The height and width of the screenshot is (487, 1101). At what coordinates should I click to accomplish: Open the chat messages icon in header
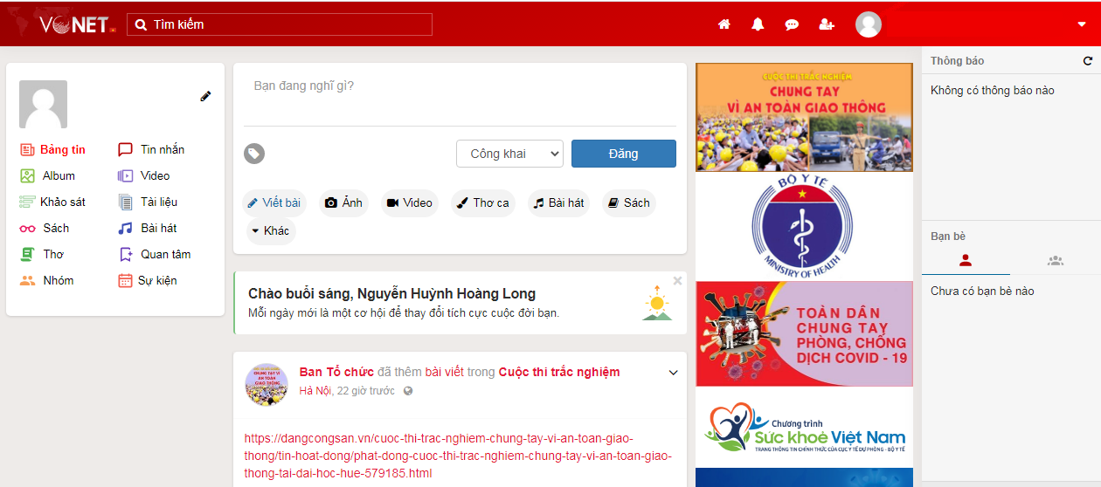click(x=792, y=24)
